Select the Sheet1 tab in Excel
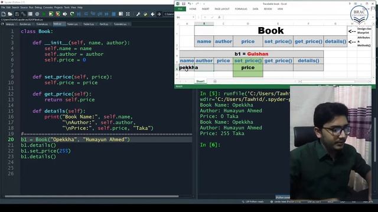The height and width of the screenshot is (212, 378). coord(200,81)
